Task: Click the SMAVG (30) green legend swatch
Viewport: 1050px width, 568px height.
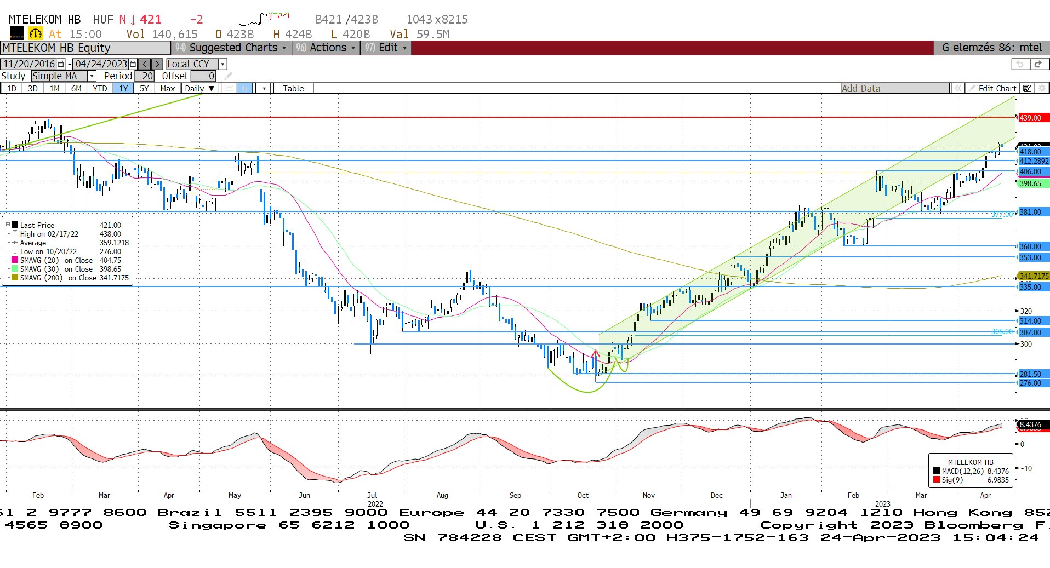Action: pyautogui.click(x=15, y=269)
